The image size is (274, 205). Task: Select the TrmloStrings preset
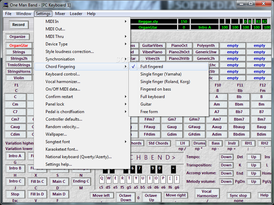[x=19, y=65]
